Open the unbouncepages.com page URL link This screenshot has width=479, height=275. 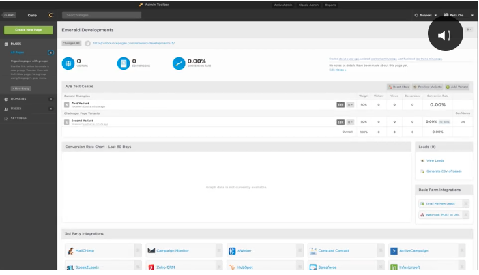click(x=134, y=44)
